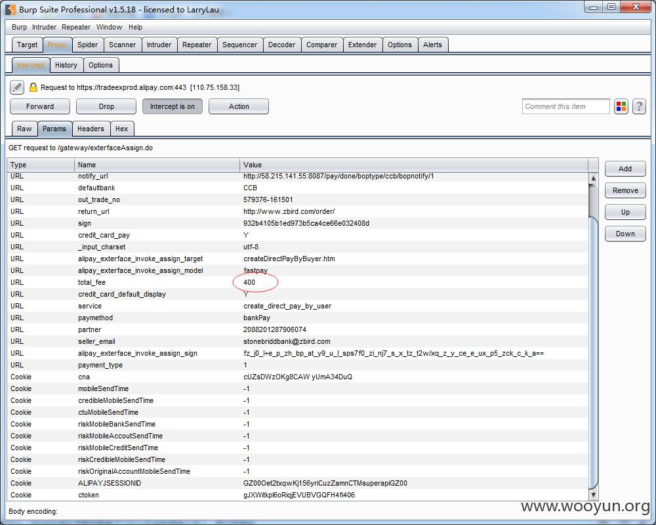
Task: Sort by the Value column header
Action: point(414,165)
